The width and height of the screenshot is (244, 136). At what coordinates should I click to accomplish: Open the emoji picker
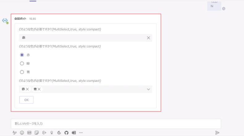click(x=22, y=133)
